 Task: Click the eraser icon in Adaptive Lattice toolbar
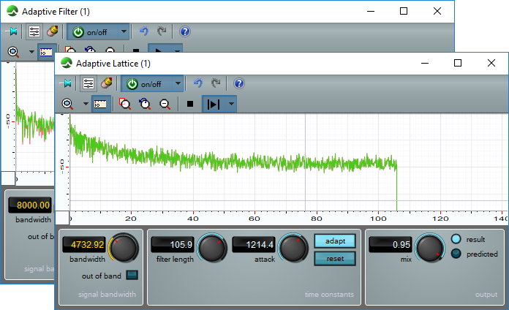coord(106,83)
